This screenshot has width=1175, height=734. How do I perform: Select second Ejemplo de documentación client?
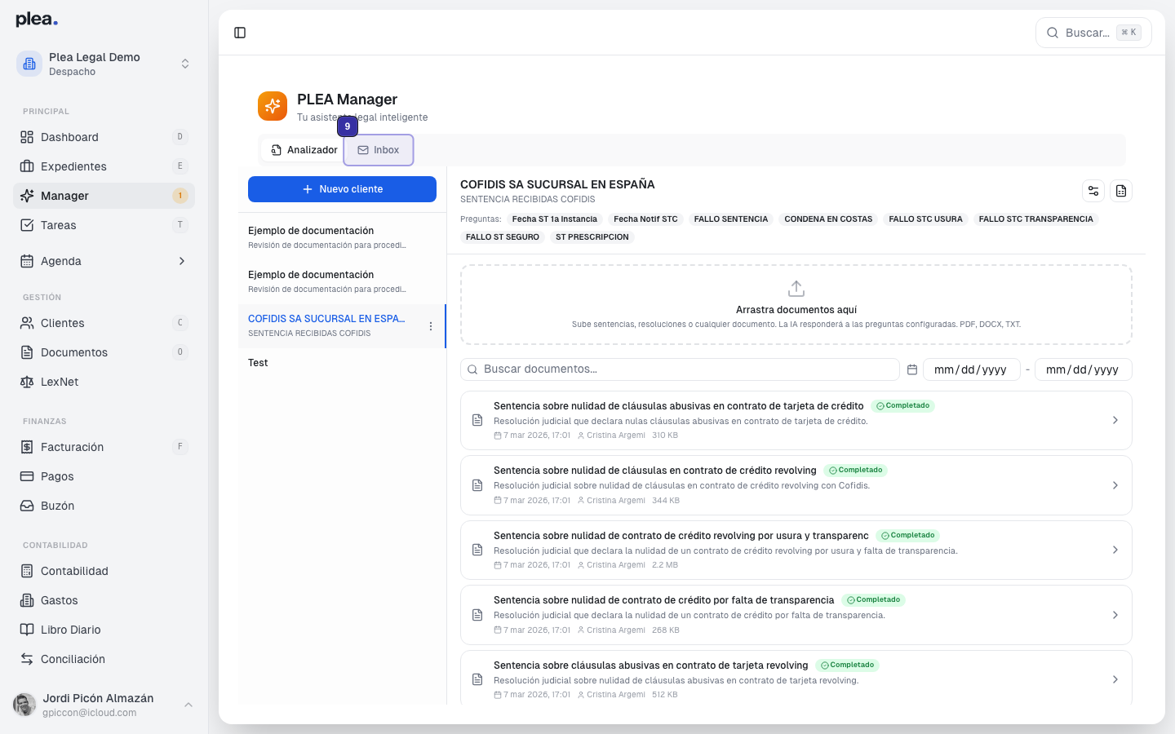342,281
